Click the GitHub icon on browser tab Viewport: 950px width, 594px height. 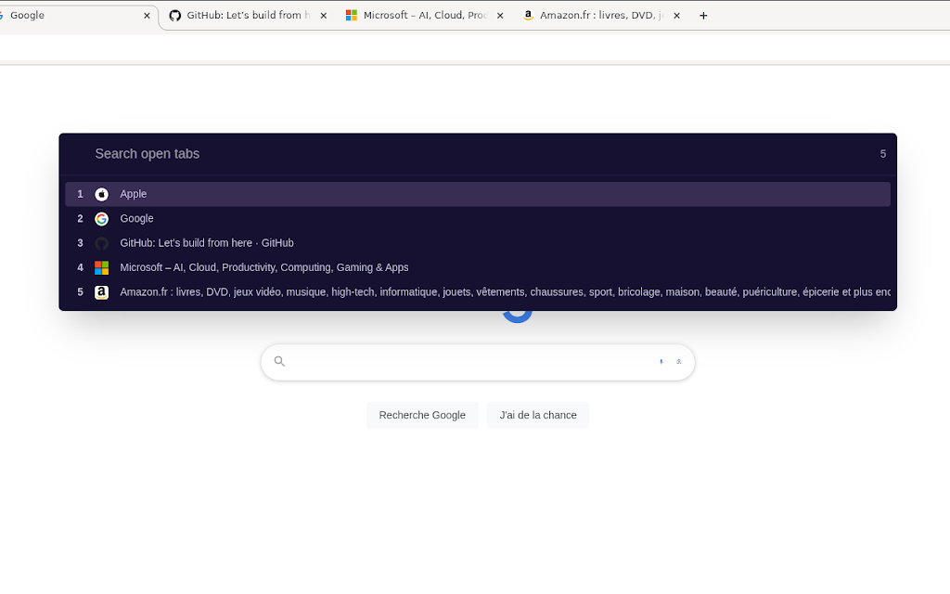(175, 15)
